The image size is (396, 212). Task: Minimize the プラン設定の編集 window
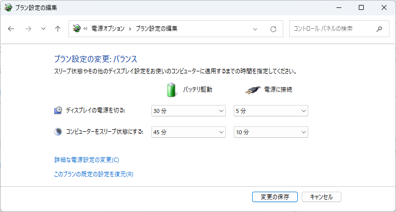(x=339, y=7)
